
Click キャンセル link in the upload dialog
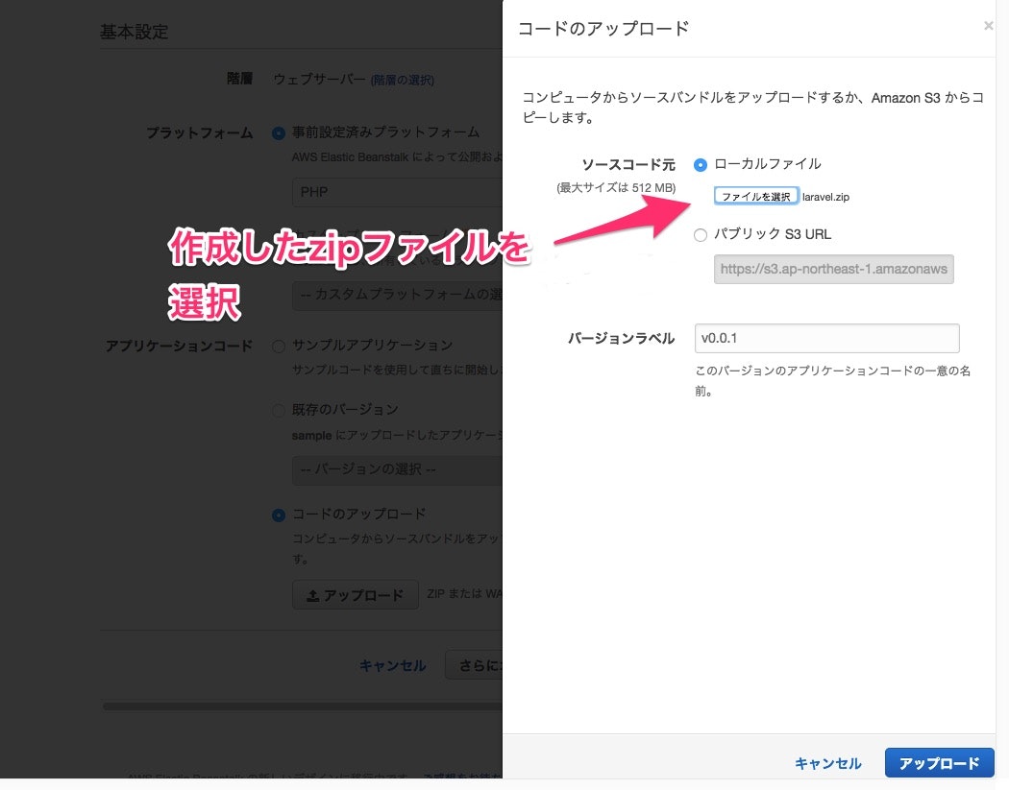827,763
